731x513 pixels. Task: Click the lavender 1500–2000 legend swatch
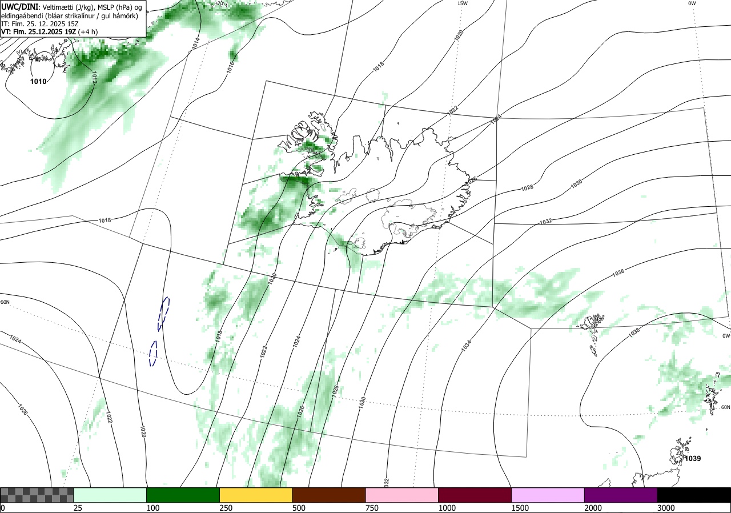pos(548,495)
